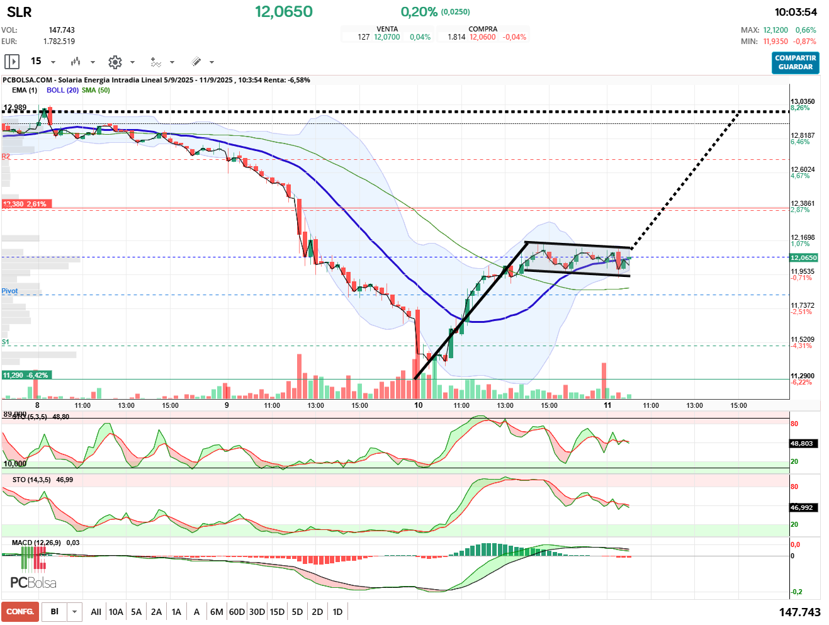The height and width of the screenshot is (625, 829).
Task: Expand the 15-minute interval dropdown arrow
Action: pos(53,62)
